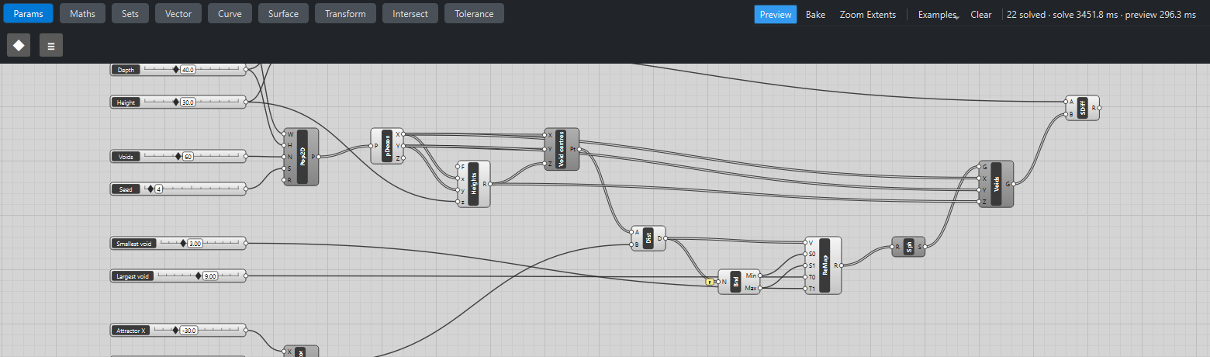Click the Attractor X slider handle

click(x=175, y=330)
